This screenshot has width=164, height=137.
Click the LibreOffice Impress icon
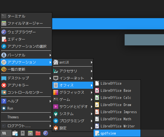[97, 112]
